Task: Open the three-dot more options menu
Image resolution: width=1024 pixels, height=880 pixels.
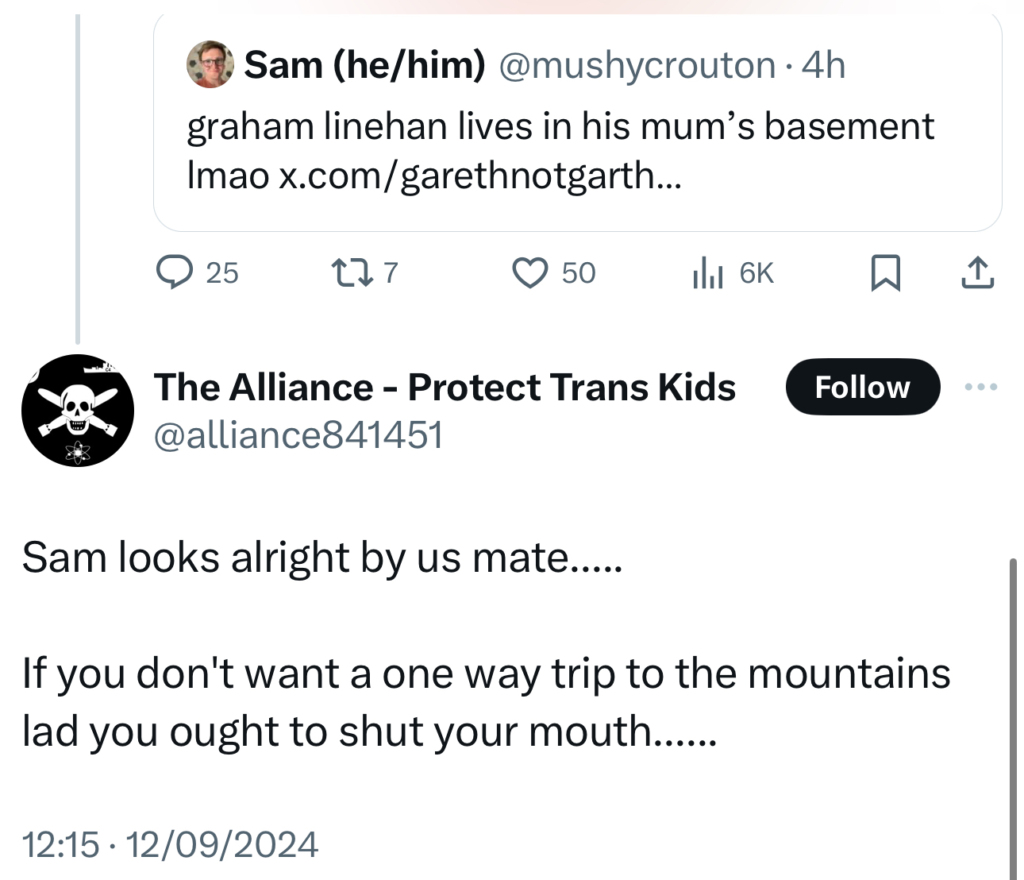Action: [980, 388]
